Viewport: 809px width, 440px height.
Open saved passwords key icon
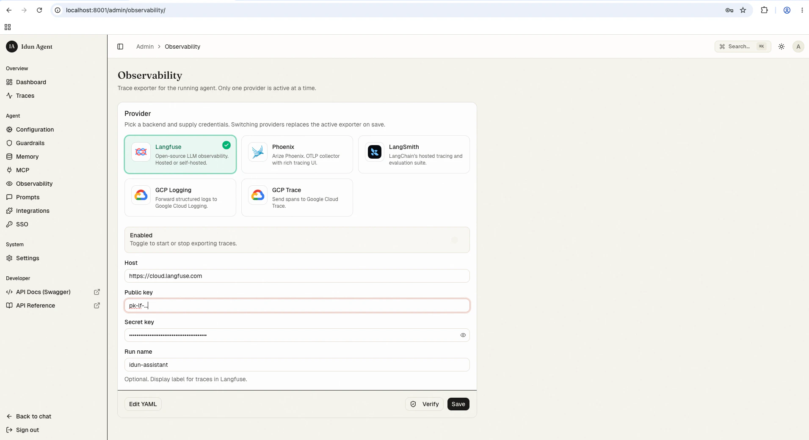click(x=729, y=10)
